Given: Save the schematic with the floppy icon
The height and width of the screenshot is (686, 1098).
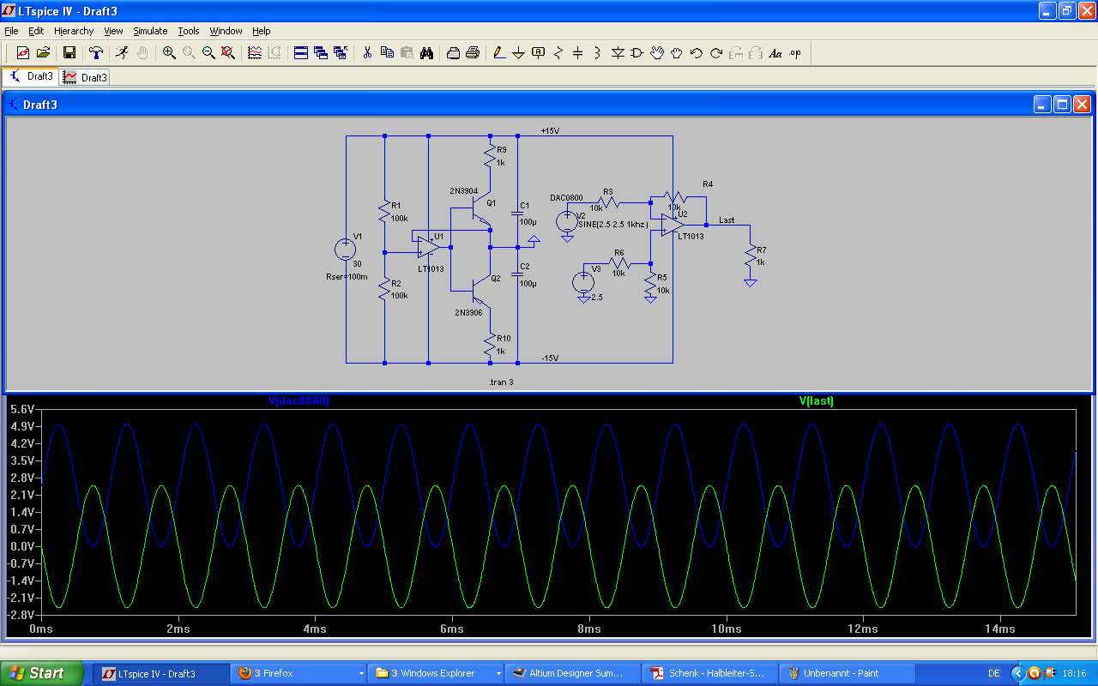Looking at the screenshot, I should click(x=69, y=53).
